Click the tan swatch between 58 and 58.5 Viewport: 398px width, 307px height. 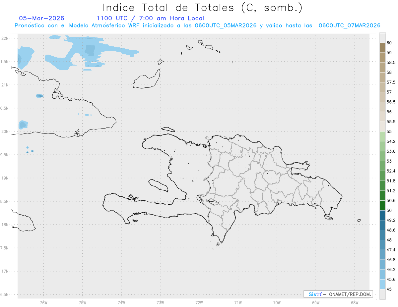(382, 67)
